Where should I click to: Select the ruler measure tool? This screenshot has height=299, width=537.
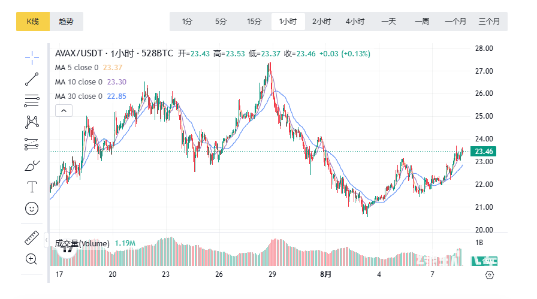click(x=32, y=237)
